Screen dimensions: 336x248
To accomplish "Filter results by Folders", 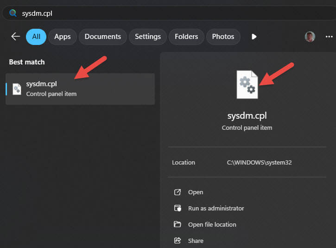I will (x=186, y=37).
